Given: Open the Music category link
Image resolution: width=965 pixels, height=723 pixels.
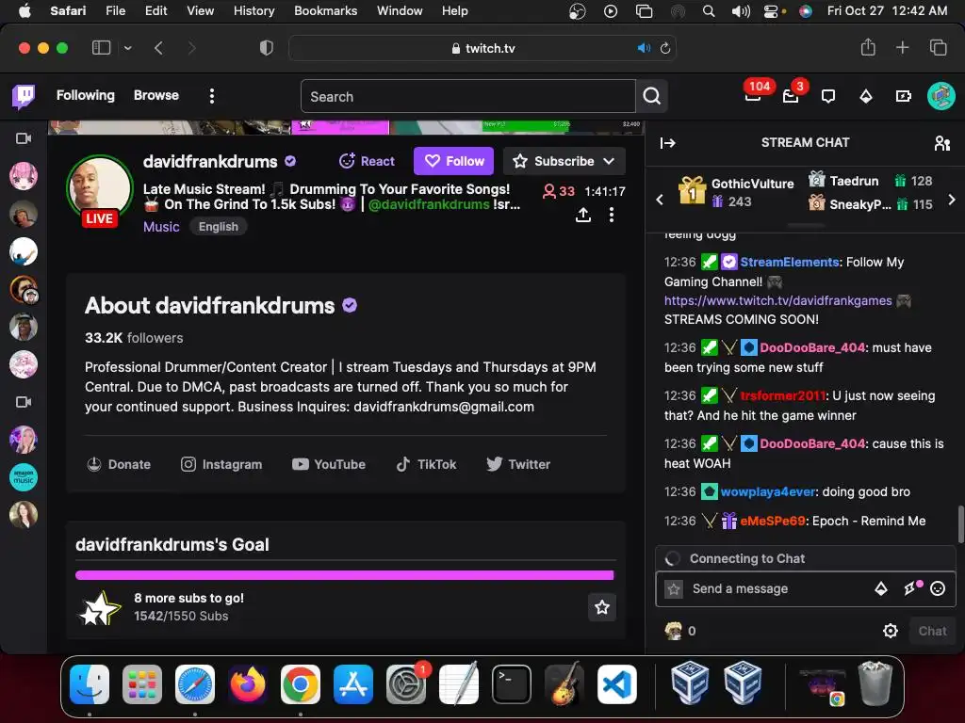Looking at the screenshot, I should click(x=161, y=227).
